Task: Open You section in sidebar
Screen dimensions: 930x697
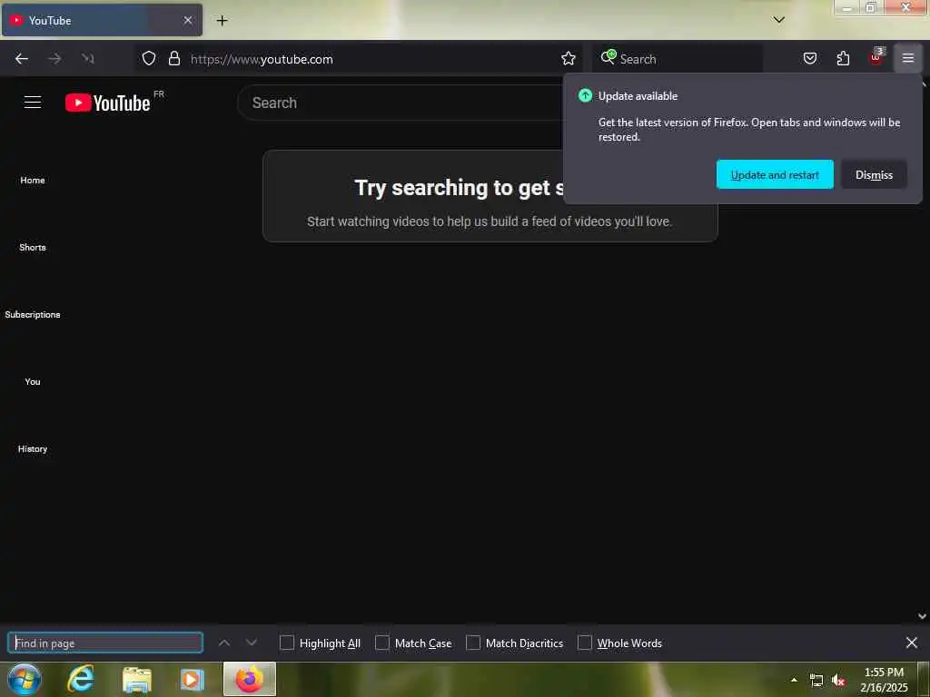Action: point(33,382)
